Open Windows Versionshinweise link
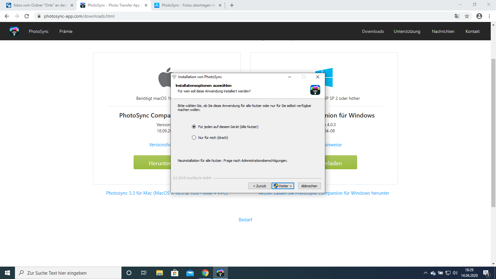 point(333,145)
